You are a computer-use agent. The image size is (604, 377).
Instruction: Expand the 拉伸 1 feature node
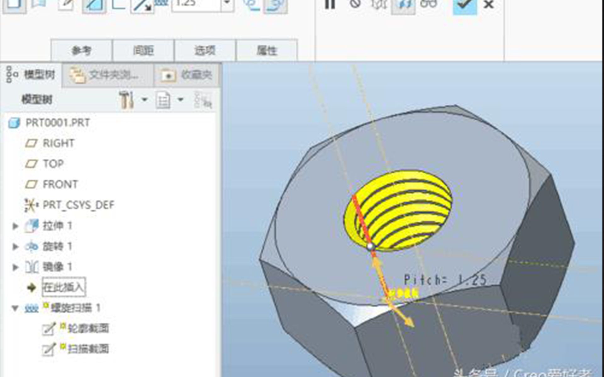tap(15, 226)
